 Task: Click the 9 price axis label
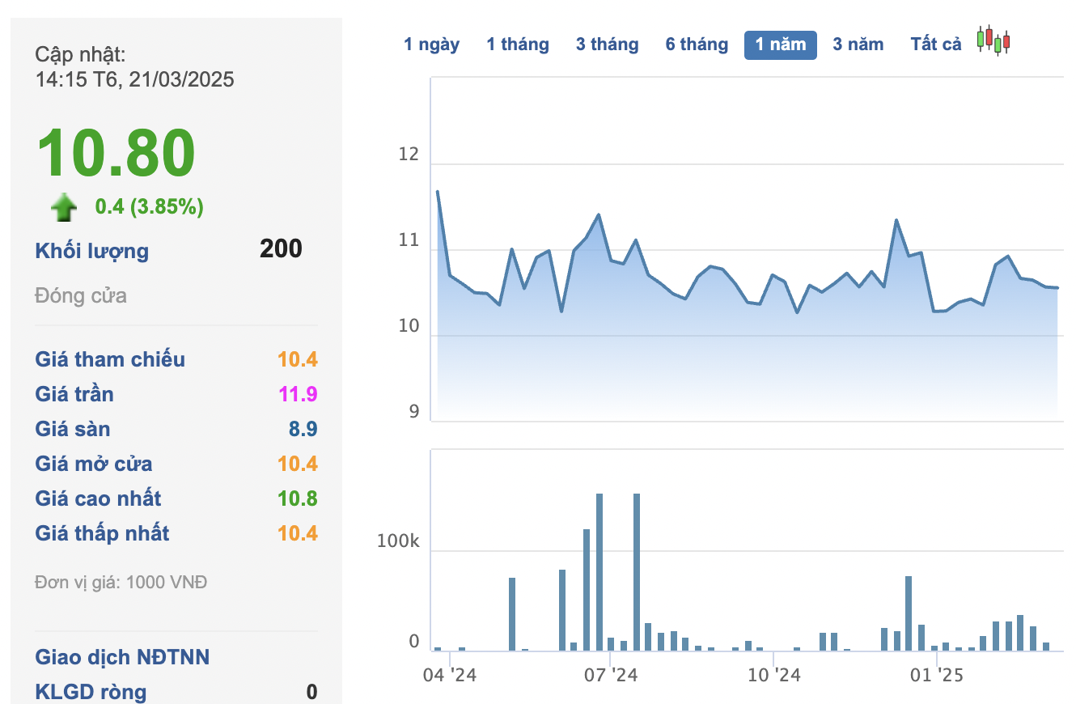[x=414, y=412]
